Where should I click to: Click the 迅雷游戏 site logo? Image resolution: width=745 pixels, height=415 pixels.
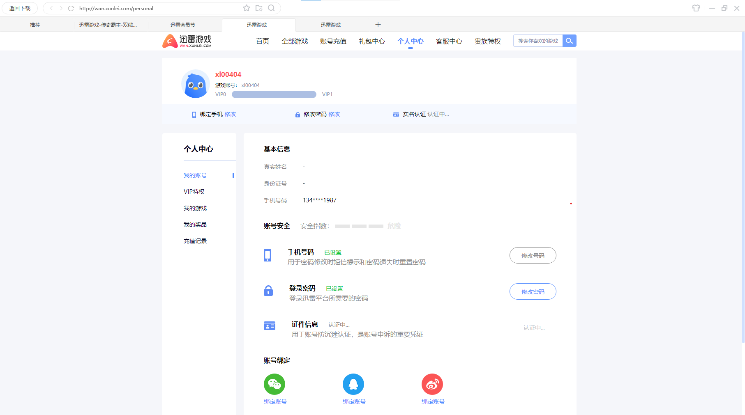(x=187, y=41)
